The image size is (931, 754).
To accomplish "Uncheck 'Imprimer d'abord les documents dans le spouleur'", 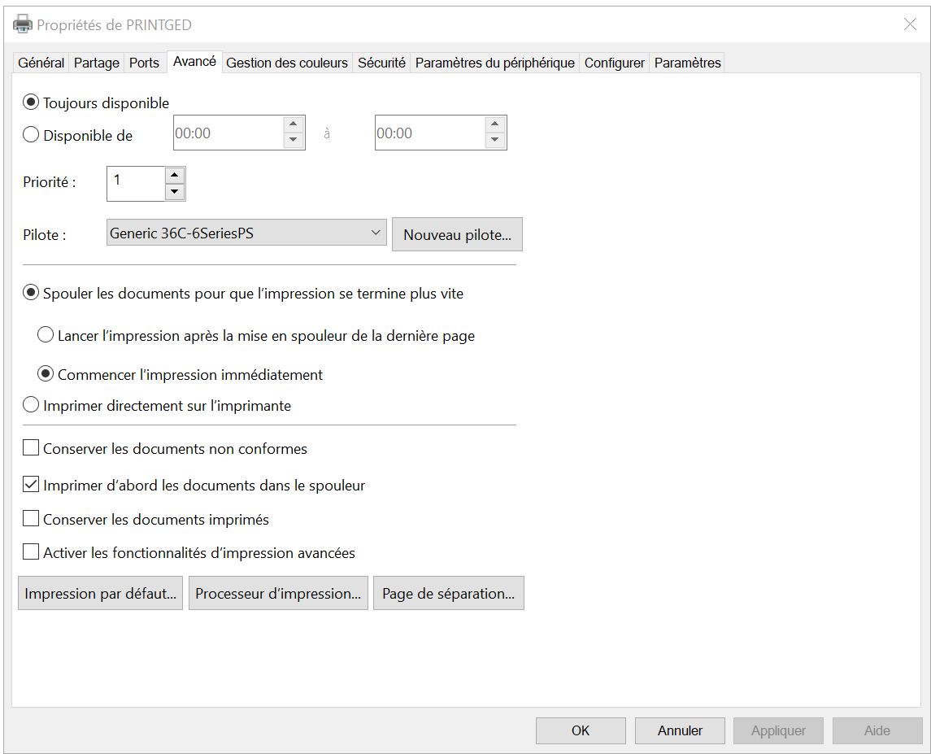I will tap(31, 486).
